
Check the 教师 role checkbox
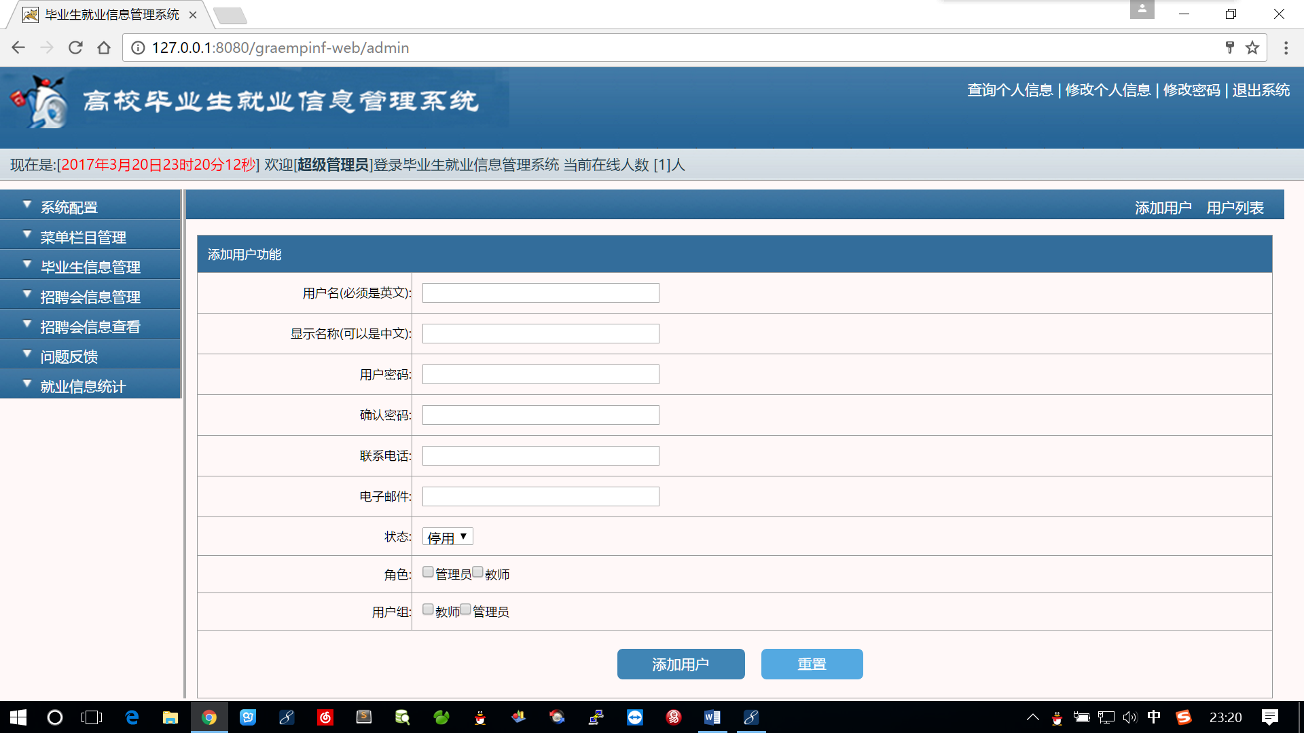[x=477, y=572]
